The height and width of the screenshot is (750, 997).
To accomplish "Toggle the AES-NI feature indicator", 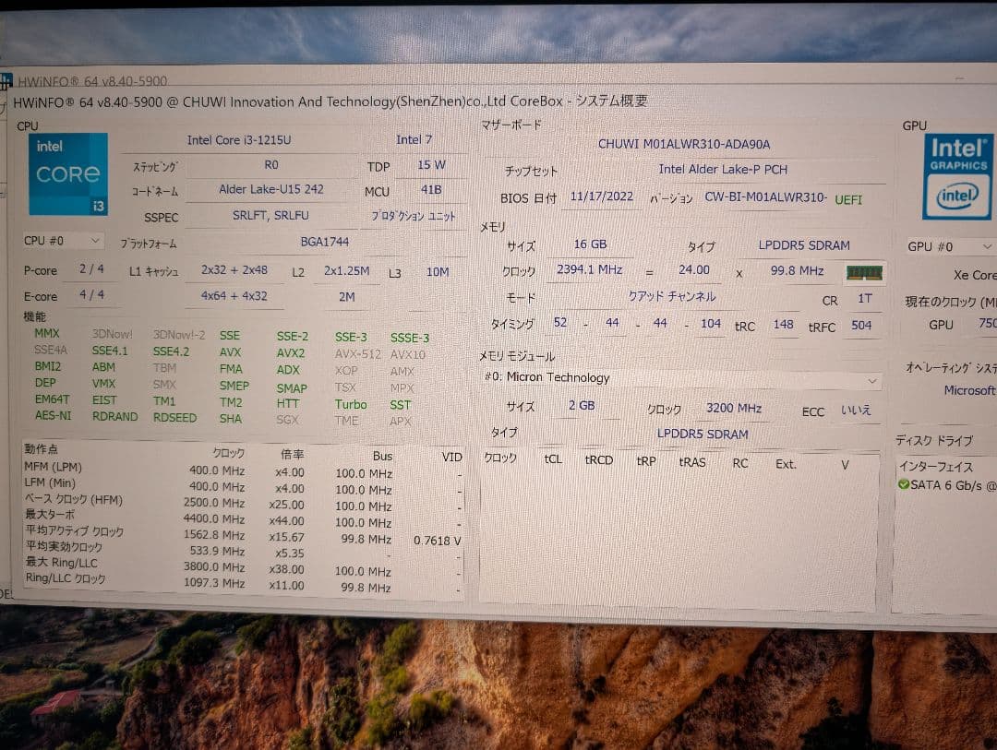I will coord(53,416).
